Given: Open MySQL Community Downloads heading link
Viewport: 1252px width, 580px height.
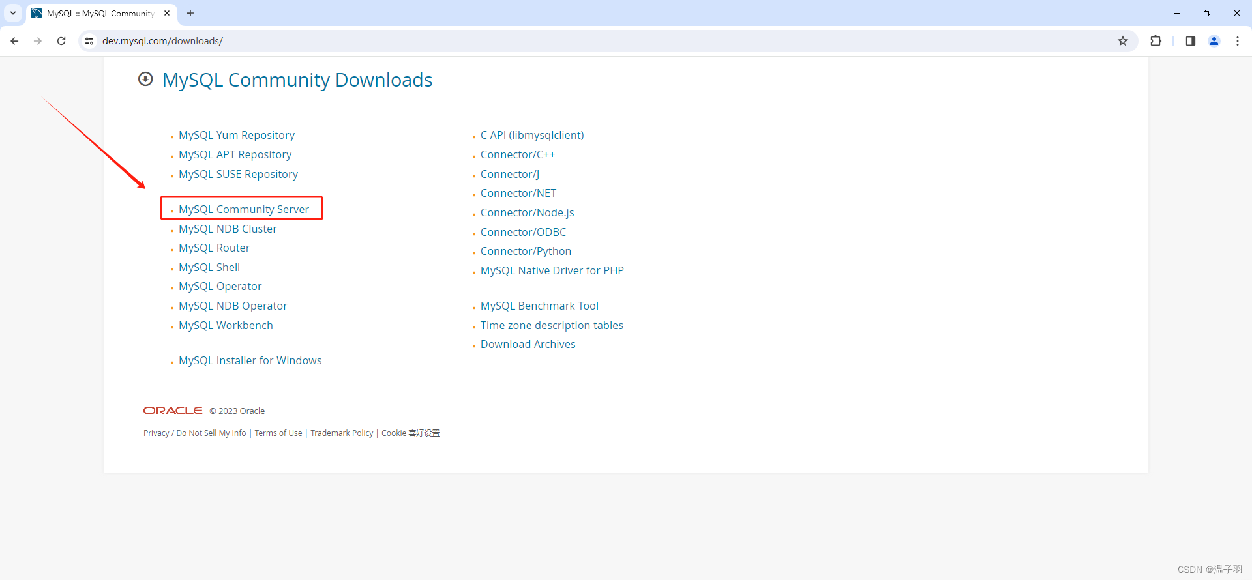Looking at the screenshot, I should pyautogui.click(x=297, y=80).
